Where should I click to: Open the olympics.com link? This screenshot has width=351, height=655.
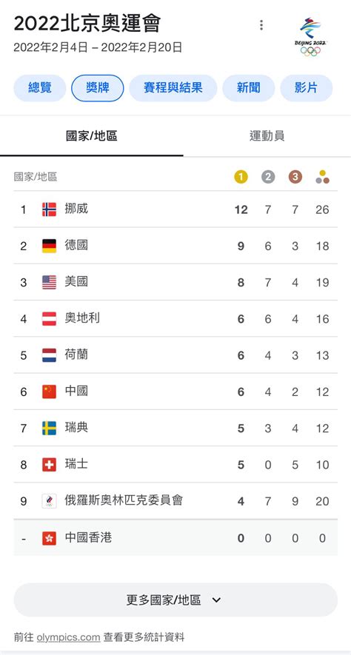point(69,637)
